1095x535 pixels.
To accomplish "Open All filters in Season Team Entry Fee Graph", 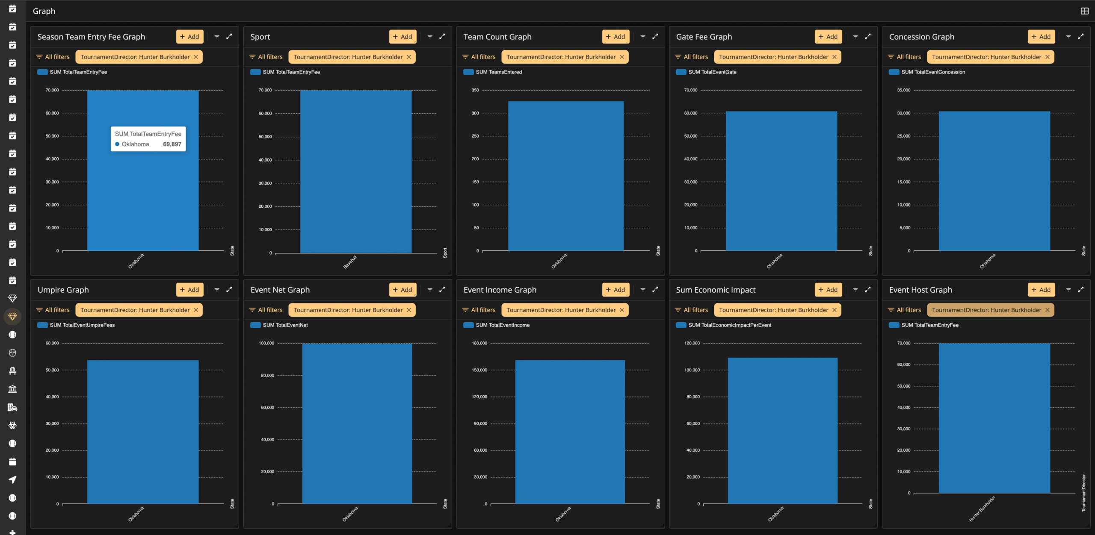I will [53, 57].
